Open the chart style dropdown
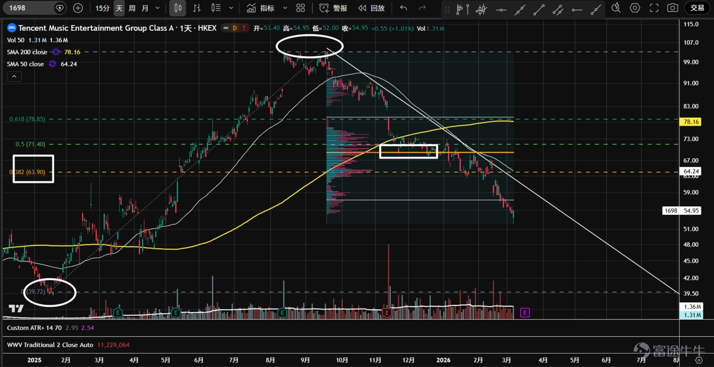714x367 pixels. 231,8
